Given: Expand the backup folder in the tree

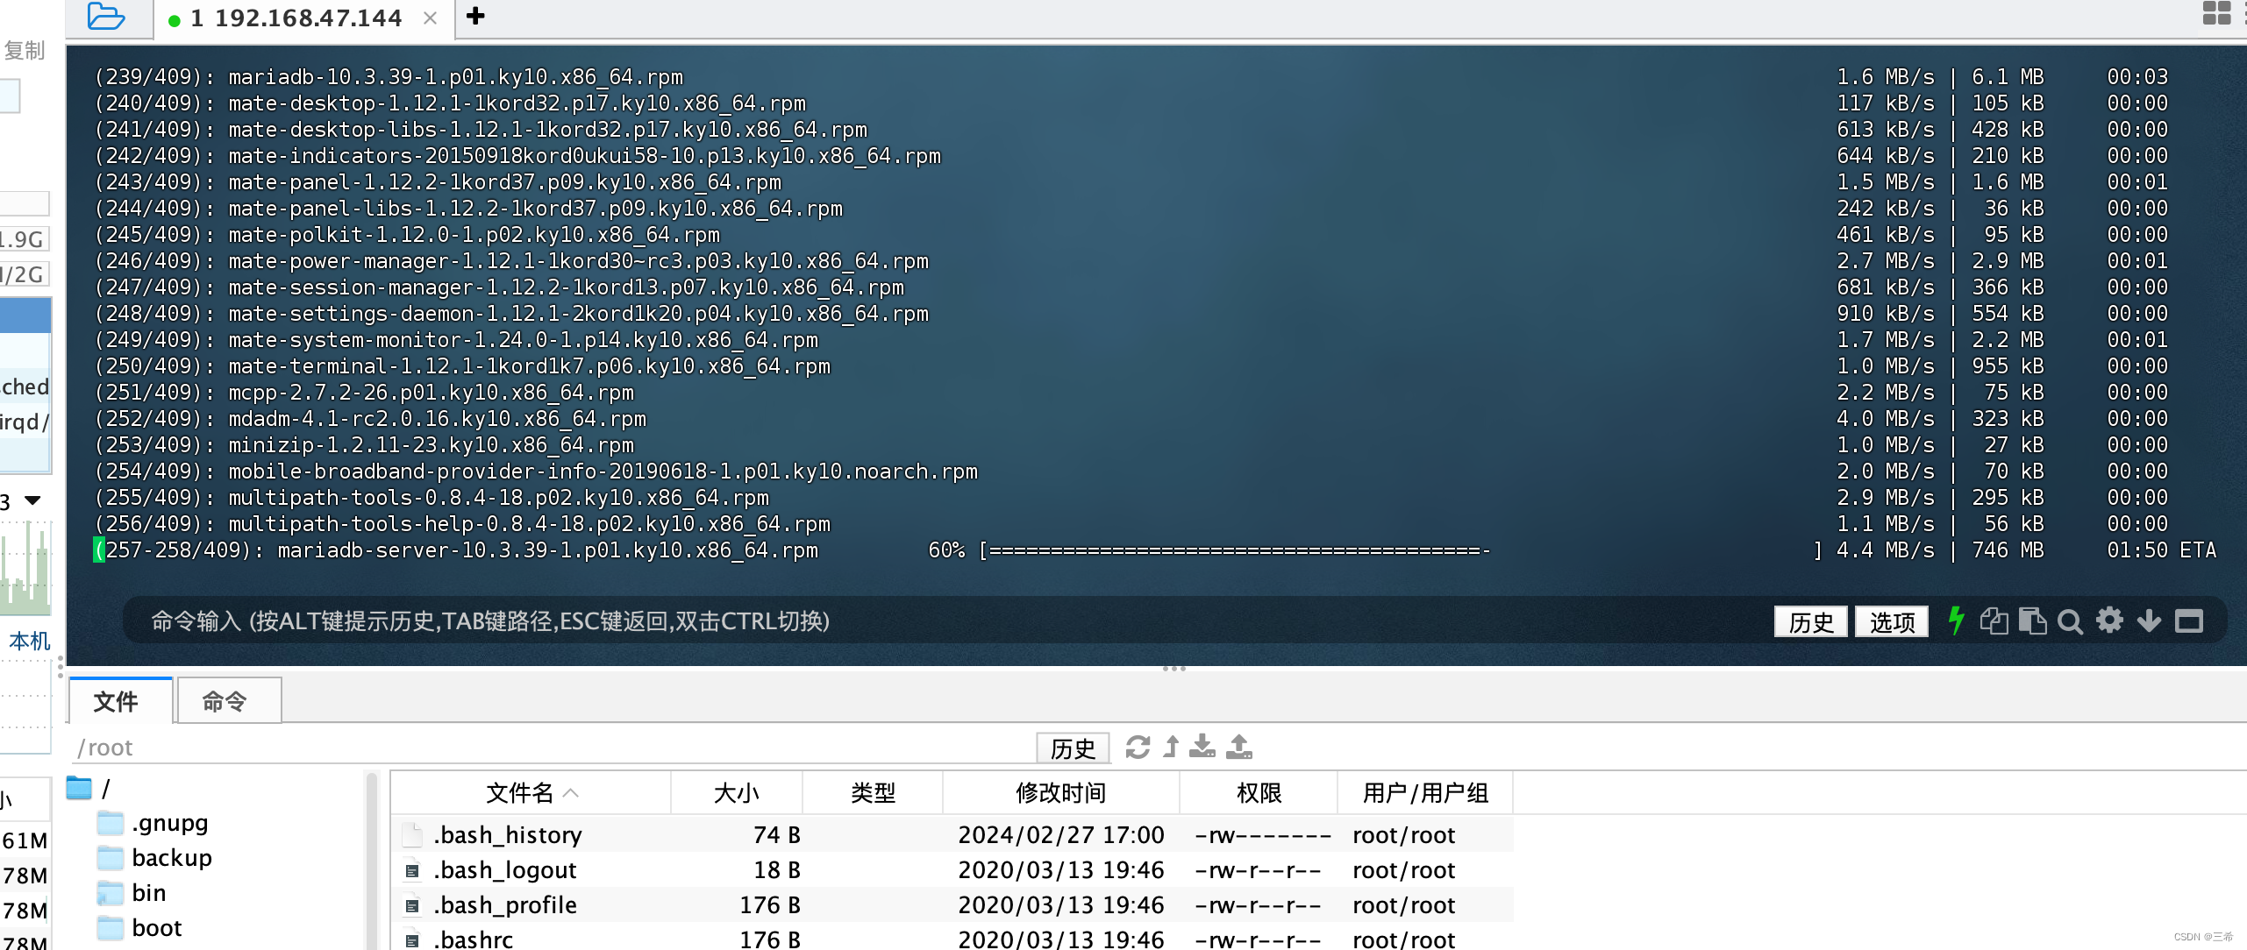Looking at the screenshot, I should coord(172,857).
